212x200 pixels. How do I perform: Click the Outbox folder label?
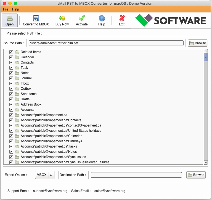pos(26,89)
